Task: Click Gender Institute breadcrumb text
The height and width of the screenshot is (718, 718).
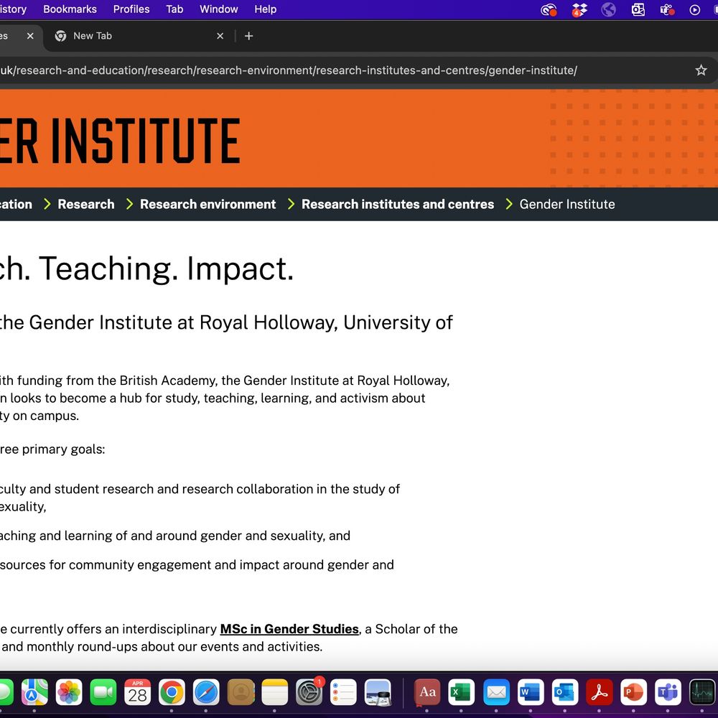Action: point(567,204)
